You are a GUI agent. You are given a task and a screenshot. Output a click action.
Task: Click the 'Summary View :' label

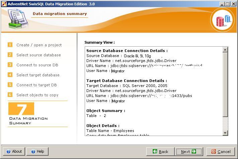[x=99, y=42]
